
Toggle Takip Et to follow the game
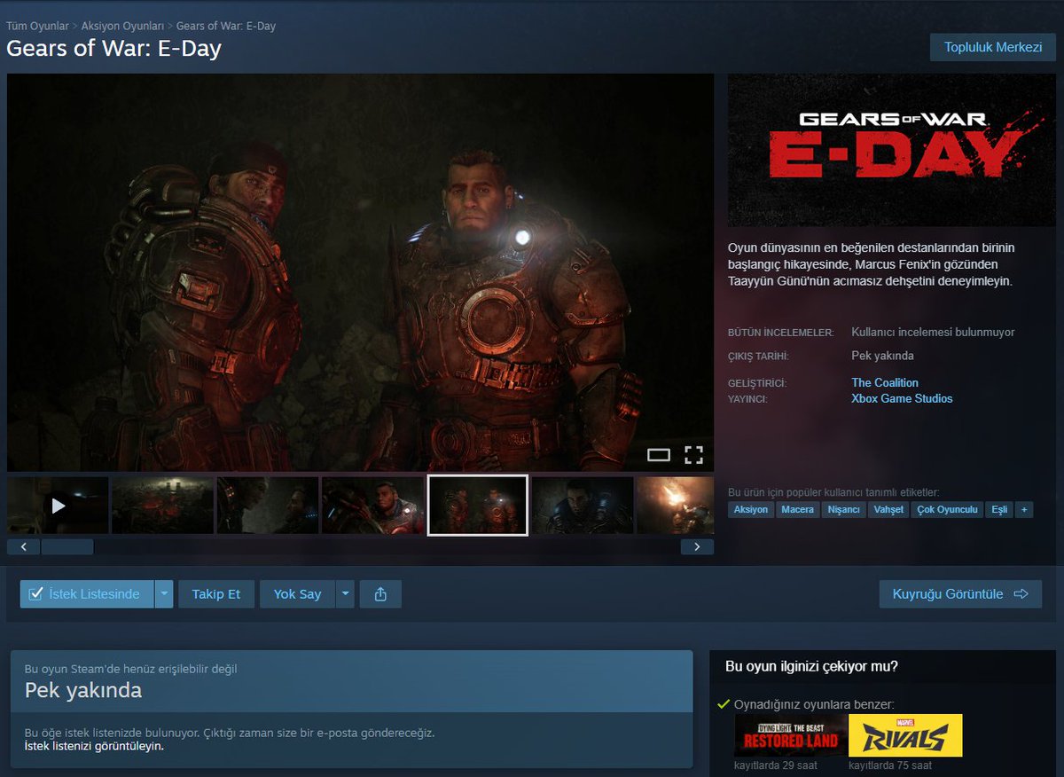[216, 593]
